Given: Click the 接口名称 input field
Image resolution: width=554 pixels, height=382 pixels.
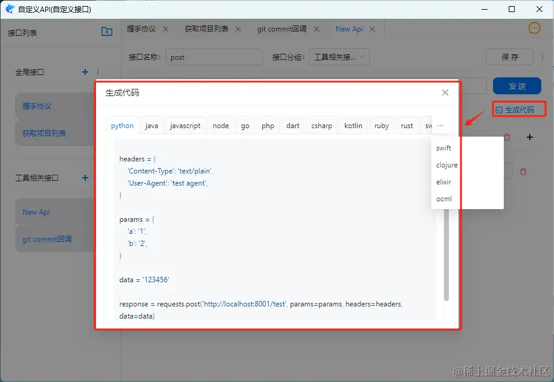Looking at the screenshot, I should 214,57.
